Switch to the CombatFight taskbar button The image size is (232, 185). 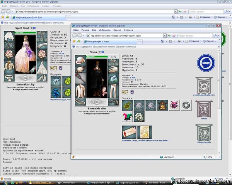pos(71,183)
